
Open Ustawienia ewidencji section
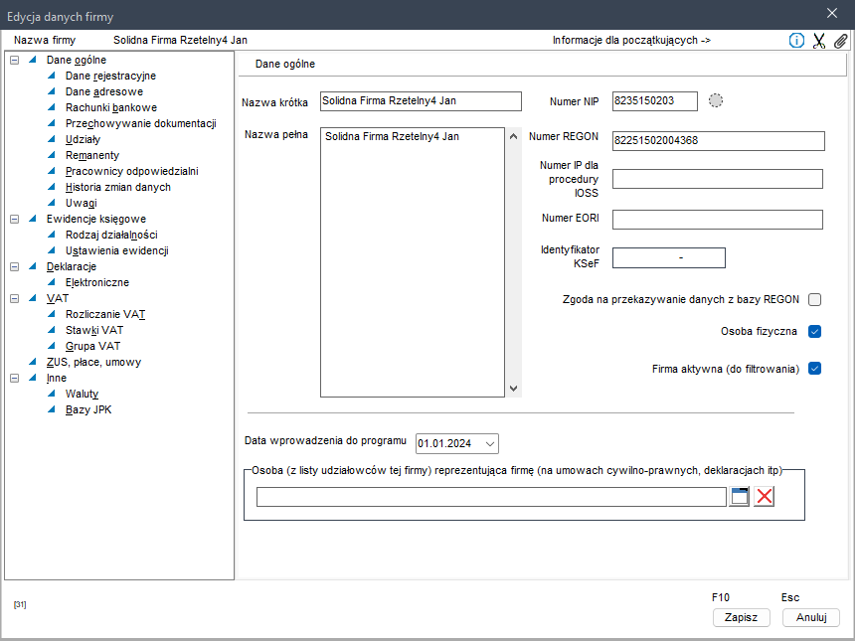point(116,250)
